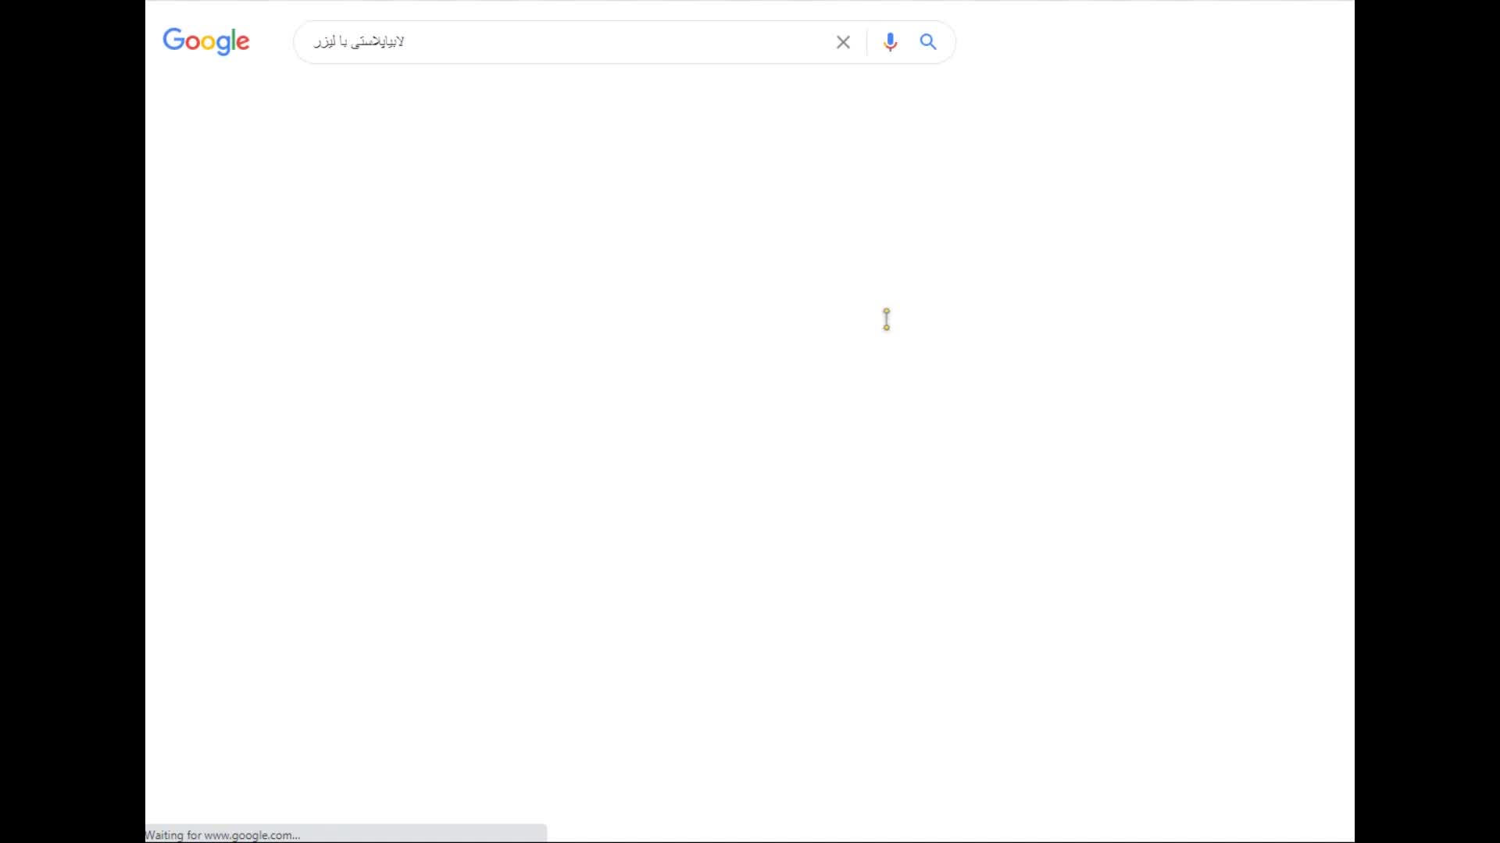Start voice search with the microphone icon
The height and width of the screenshot is (843, 1500).
[890, 42]
